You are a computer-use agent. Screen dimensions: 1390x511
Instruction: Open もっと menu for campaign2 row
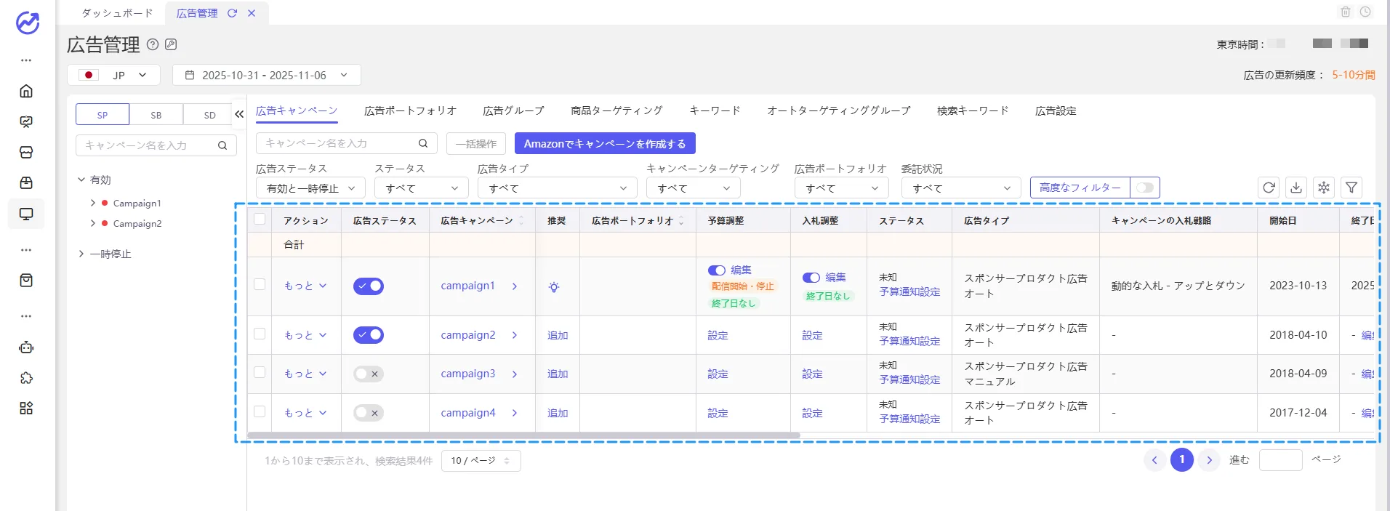(x=305, y=335)
